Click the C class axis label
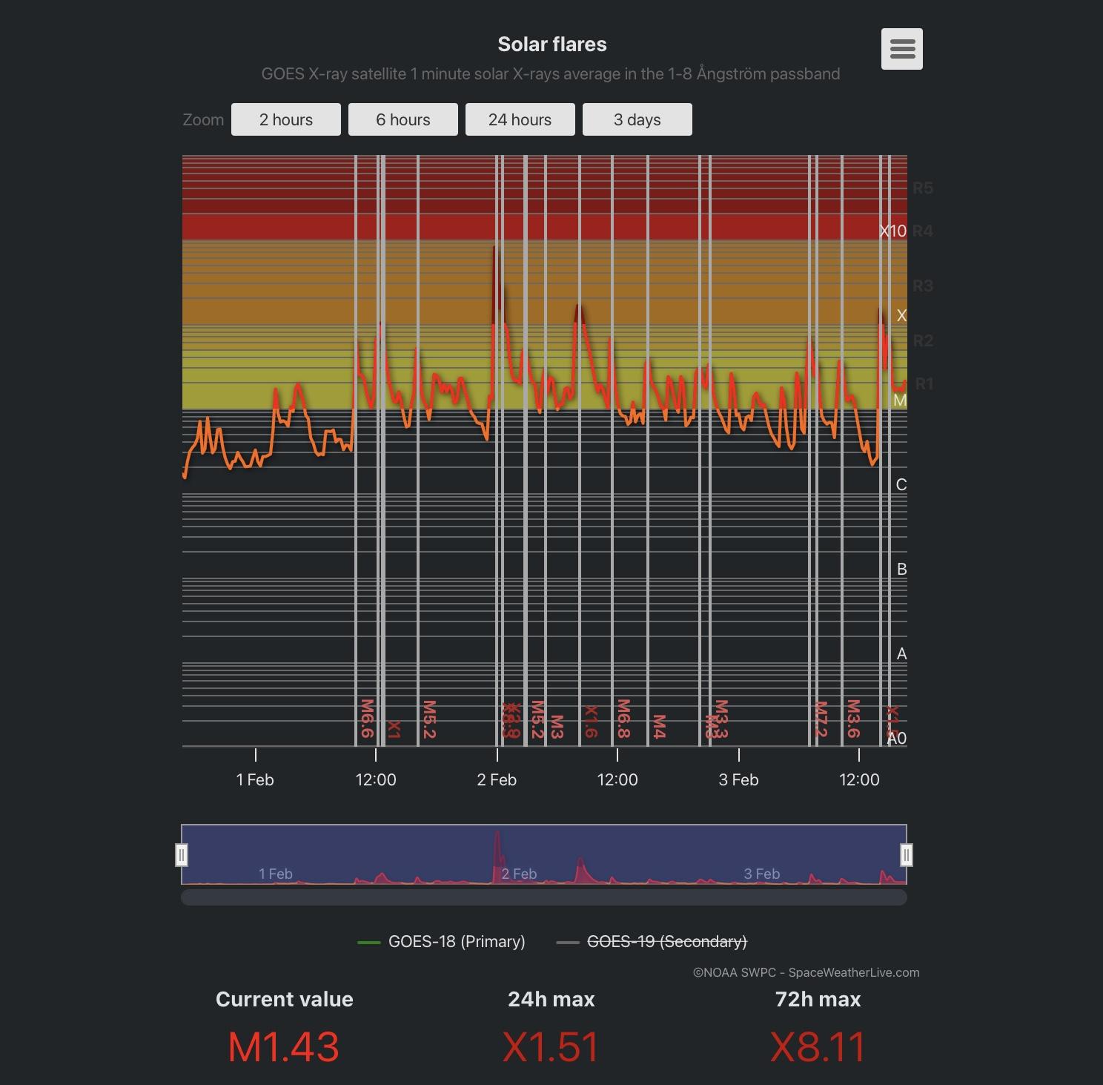 901,484
